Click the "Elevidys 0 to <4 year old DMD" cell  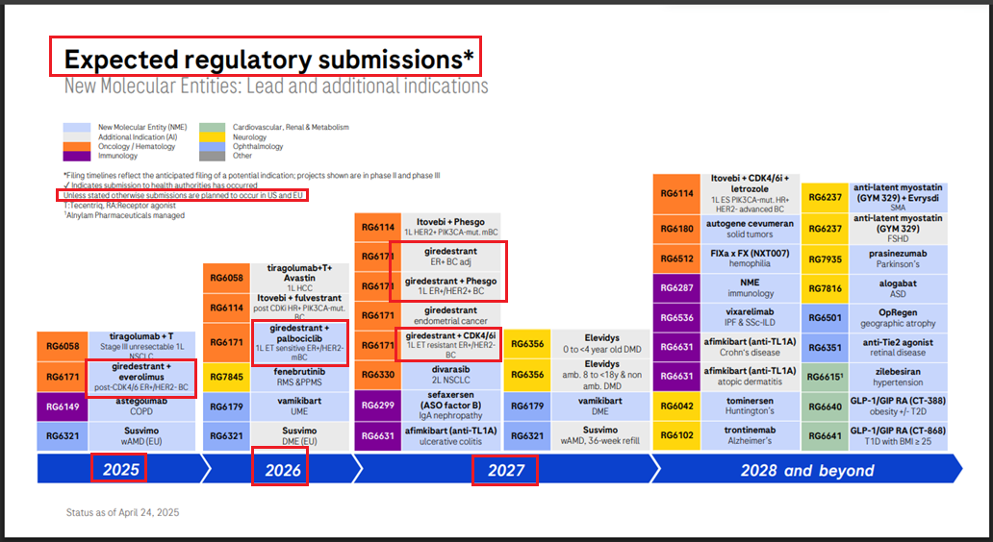click(x=601, y=343)
